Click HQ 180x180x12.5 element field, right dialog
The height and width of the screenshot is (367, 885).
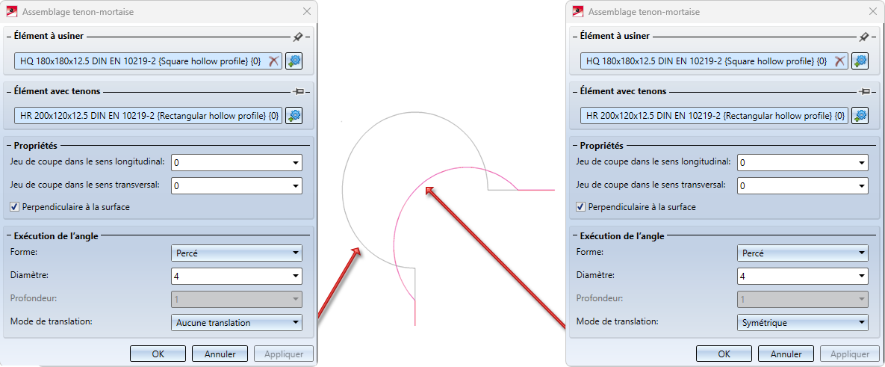[715, 61]
